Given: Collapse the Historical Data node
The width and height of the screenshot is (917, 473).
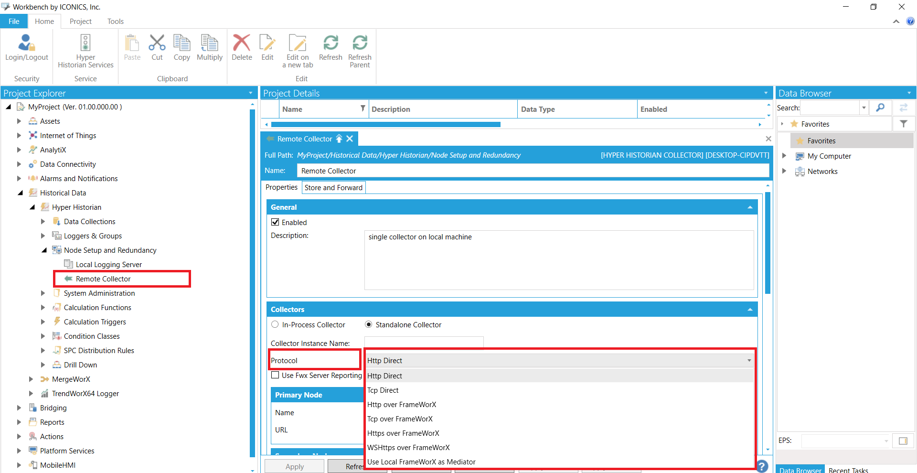Looking at the screenshot, I should point(20,193).
